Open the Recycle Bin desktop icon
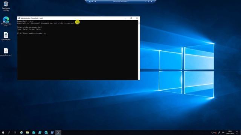The height and width of the screenshot is (135, 241). [6, 6]
